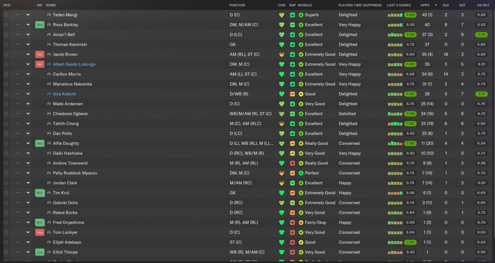The width and height of the screenshot is (495, 263).
Task: Open selection dropdown for Alfie Doughty
Action: pyautogui.click(x=28, y=143)
